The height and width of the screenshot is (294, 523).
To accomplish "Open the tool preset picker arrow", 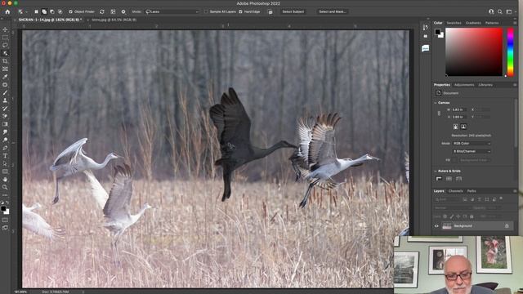I will pyautogui.click(x=26, y=11).
